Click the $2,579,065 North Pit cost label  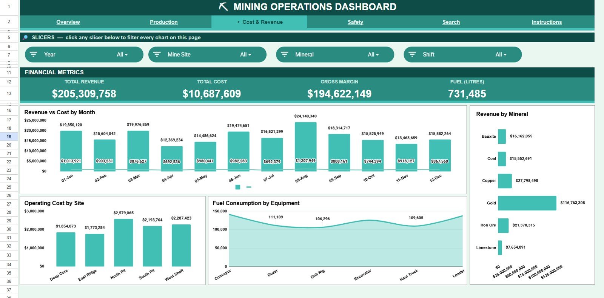123,213
